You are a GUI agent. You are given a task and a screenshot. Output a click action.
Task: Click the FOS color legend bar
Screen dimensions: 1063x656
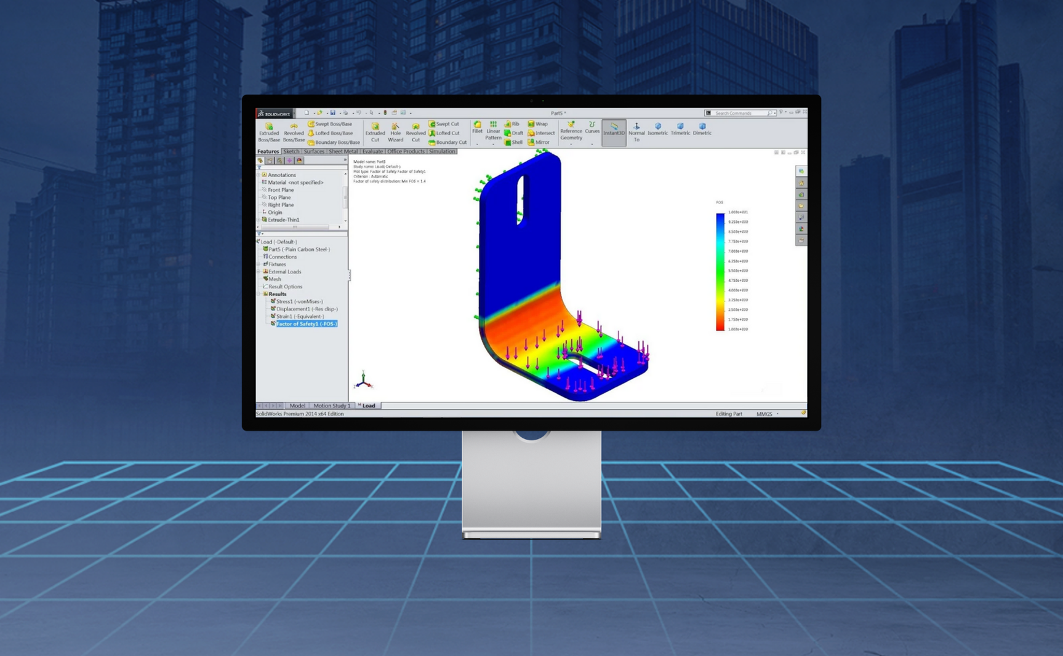720,272
